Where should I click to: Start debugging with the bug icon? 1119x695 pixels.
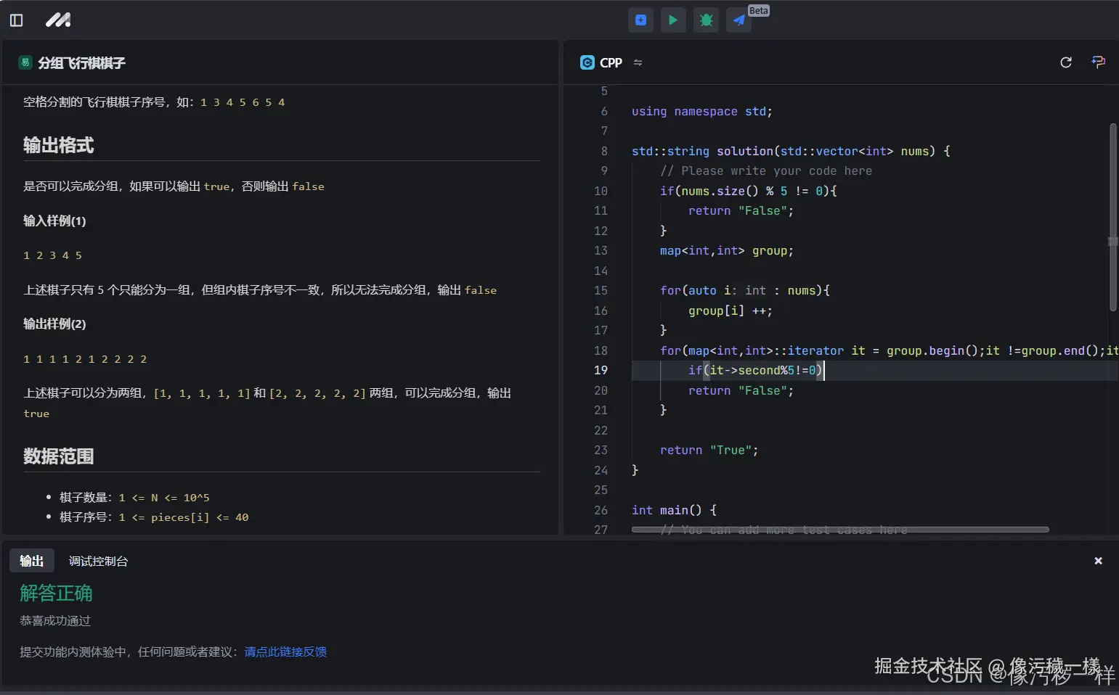pyautogui.click(x=706, y=20)
